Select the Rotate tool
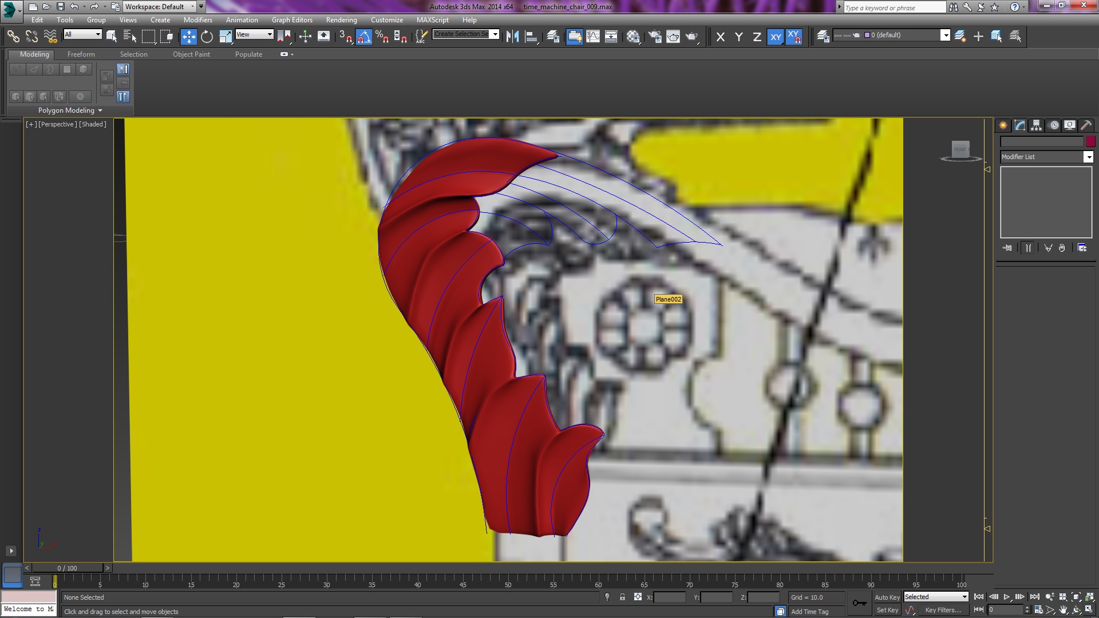1099x618 pixels. click(207, 37)
